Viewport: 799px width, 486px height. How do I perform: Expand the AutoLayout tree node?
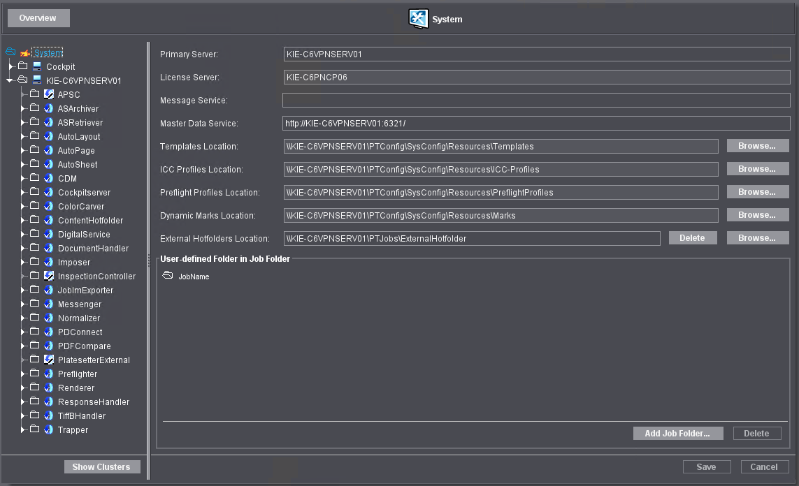[x=23, y=136]
